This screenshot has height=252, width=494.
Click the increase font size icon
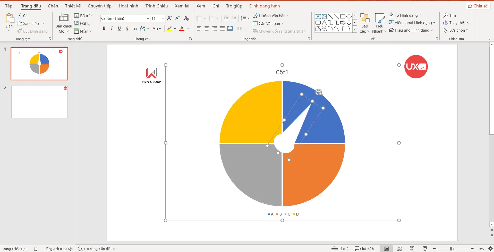click(169, 18)
